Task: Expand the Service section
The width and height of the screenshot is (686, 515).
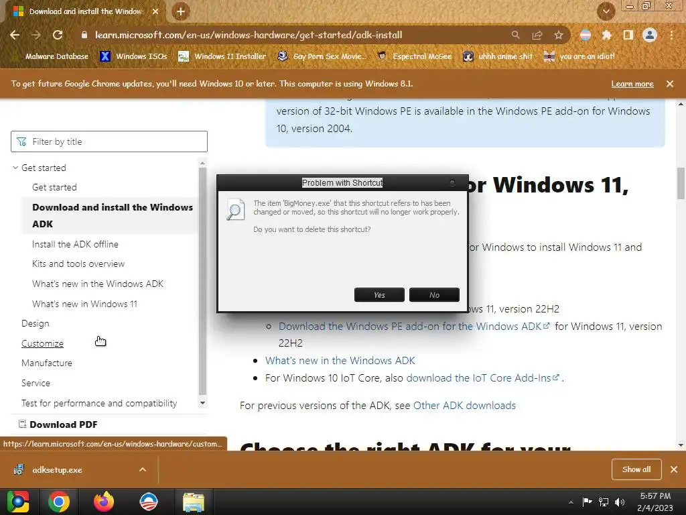Action: 36,383
